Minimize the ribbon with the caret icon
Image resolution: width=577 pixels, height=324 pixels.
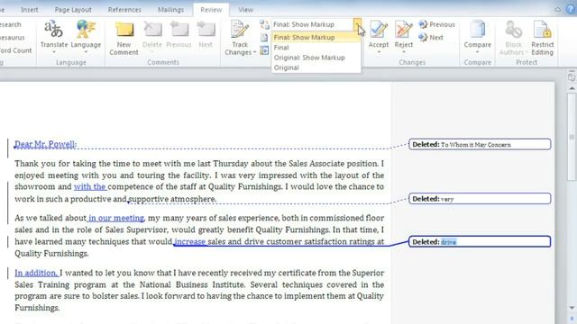click(558, 10)
